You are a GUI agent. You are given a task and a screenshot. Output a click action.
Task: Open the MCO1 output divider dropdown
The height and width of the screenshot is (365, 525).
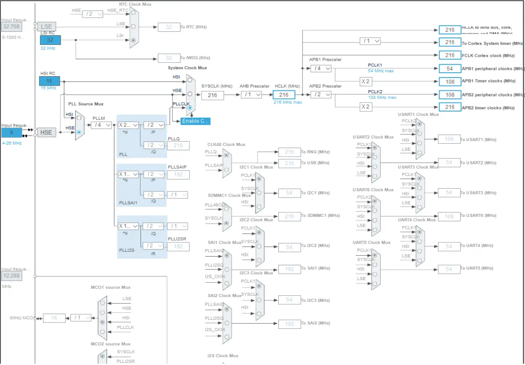(x=81, y=318)
